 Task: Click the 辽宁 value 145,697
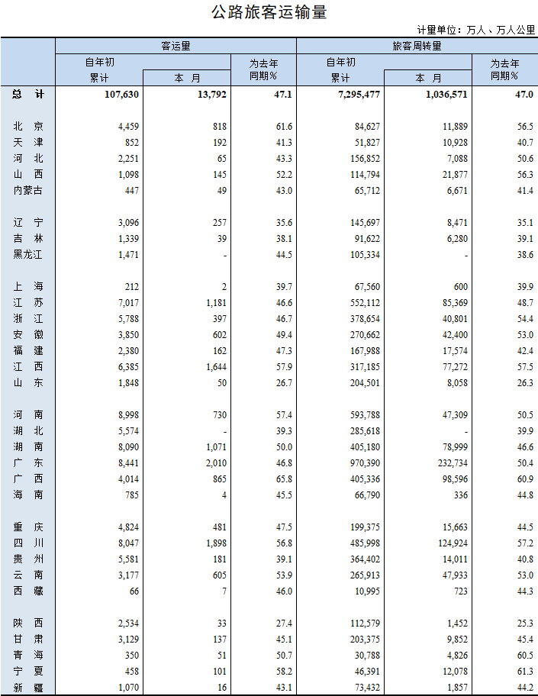coord(365,222)
